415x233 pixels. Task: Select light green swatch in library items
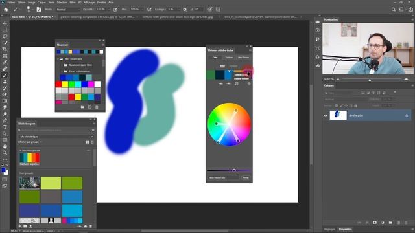tap(51, 183)
